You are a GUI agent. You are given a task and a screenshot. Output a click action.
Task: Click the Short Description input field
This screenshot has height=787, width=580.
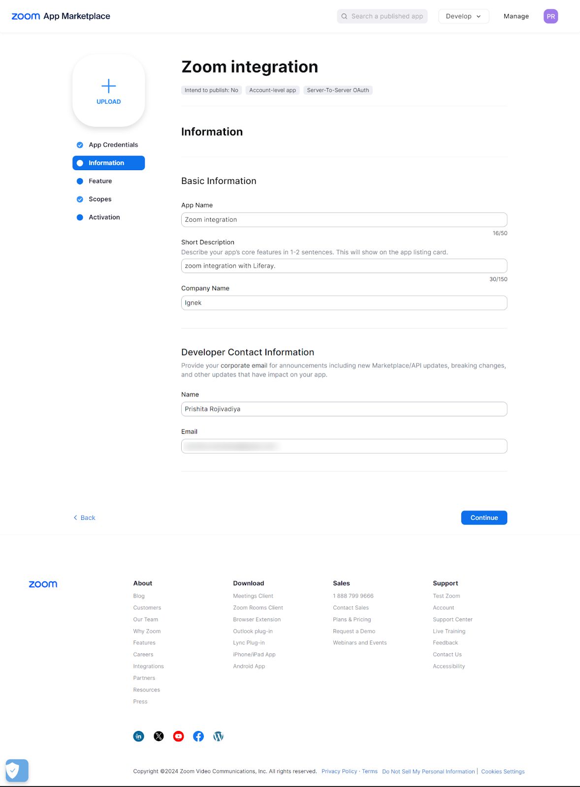344,266
